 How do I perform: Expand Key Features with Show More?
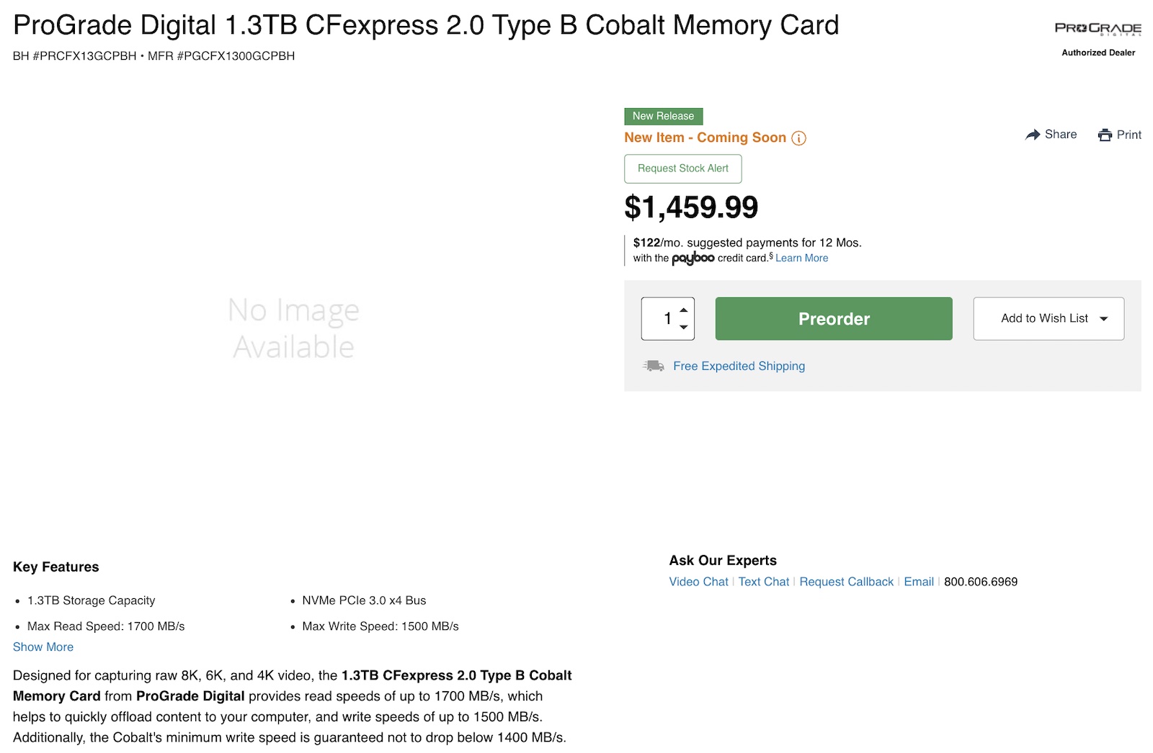coord(43,646)
